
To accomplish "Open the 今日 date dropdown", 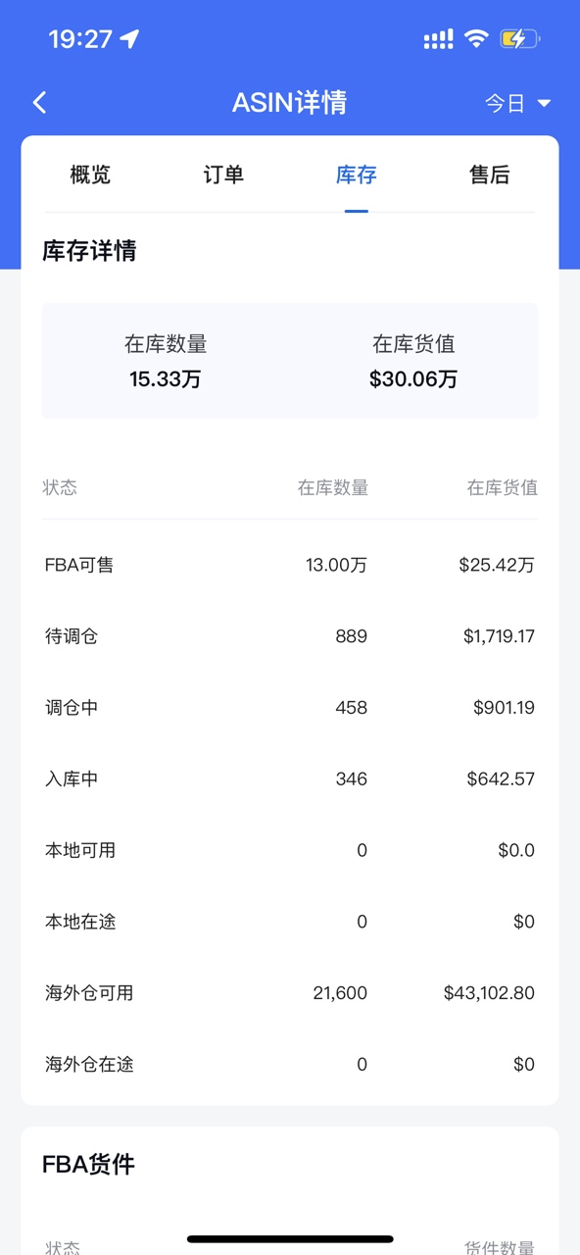I will pyautogui.click(x=517, y=103).
